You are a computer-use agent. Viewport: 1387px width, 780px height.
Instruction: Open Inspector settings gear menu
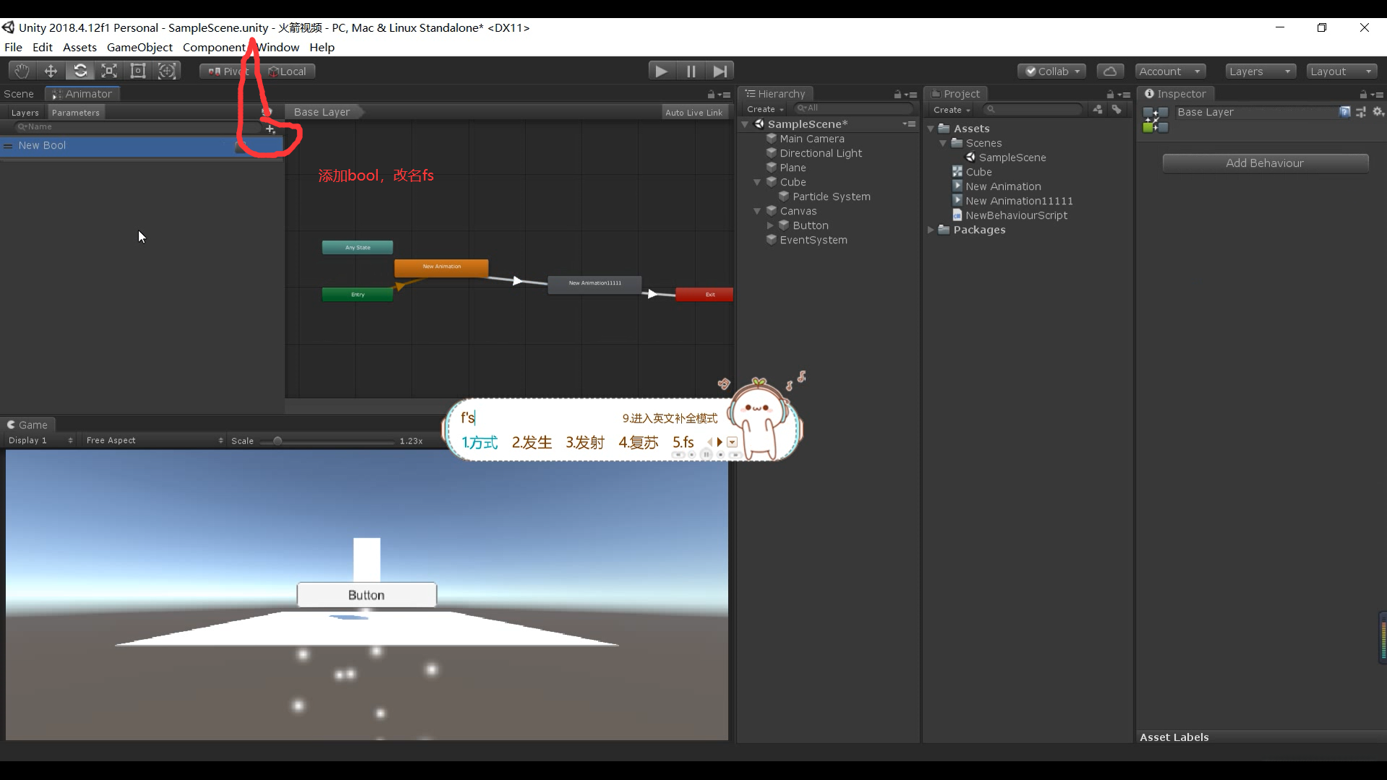1378,112
